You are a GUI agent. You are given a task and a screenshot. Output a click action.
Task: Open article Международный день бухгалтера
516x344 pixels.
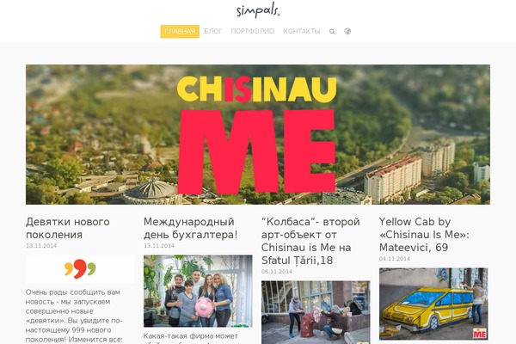click(x=191, y=228)
